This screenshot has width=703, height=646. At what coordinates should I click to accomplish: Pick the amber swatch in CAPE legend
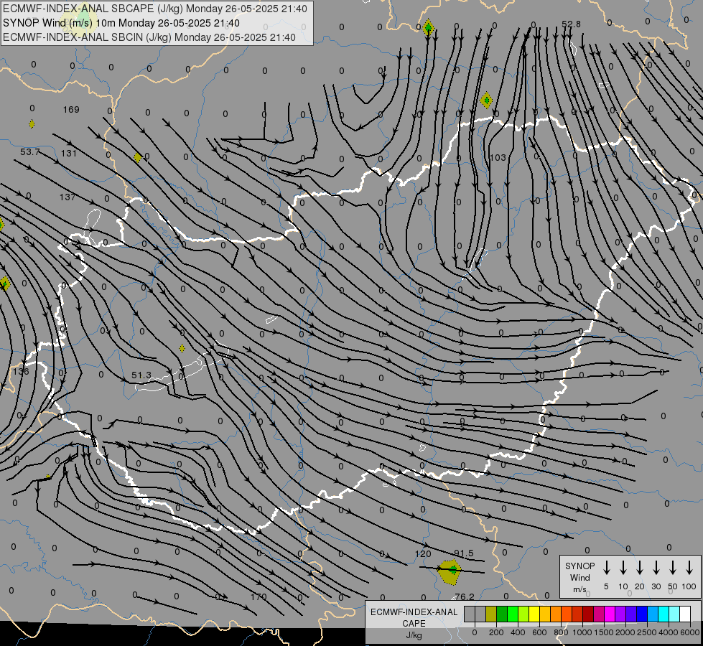pos(545,614)
